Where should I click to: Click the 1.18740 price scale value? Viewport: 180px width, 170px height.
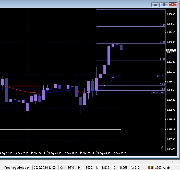coord(171,62)
